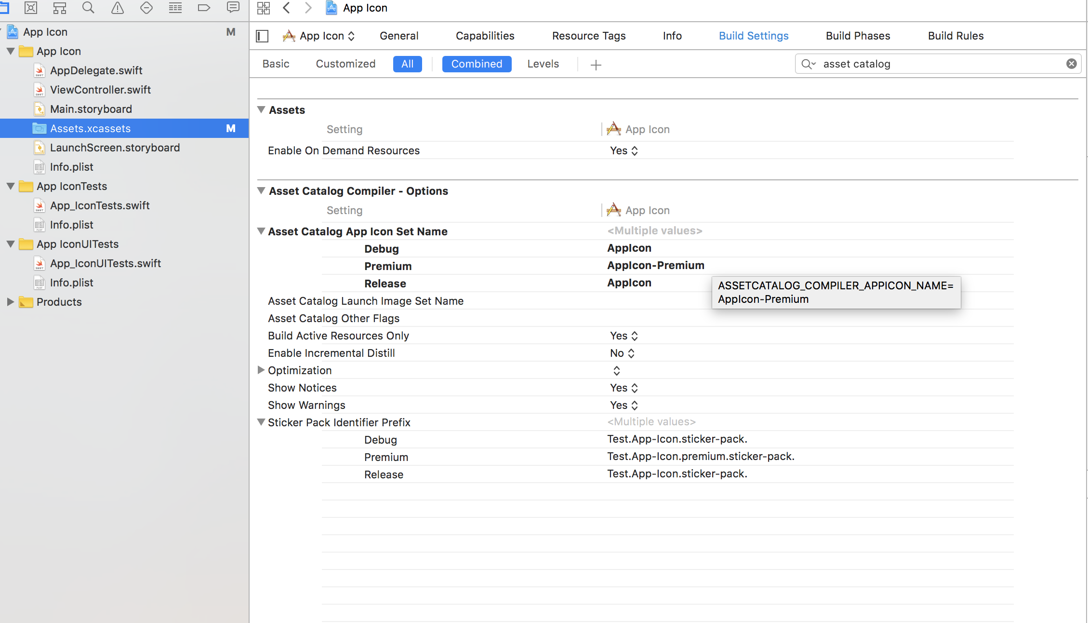
Task: Toggle the project and targets list sidebar icon
Action: 262,36
